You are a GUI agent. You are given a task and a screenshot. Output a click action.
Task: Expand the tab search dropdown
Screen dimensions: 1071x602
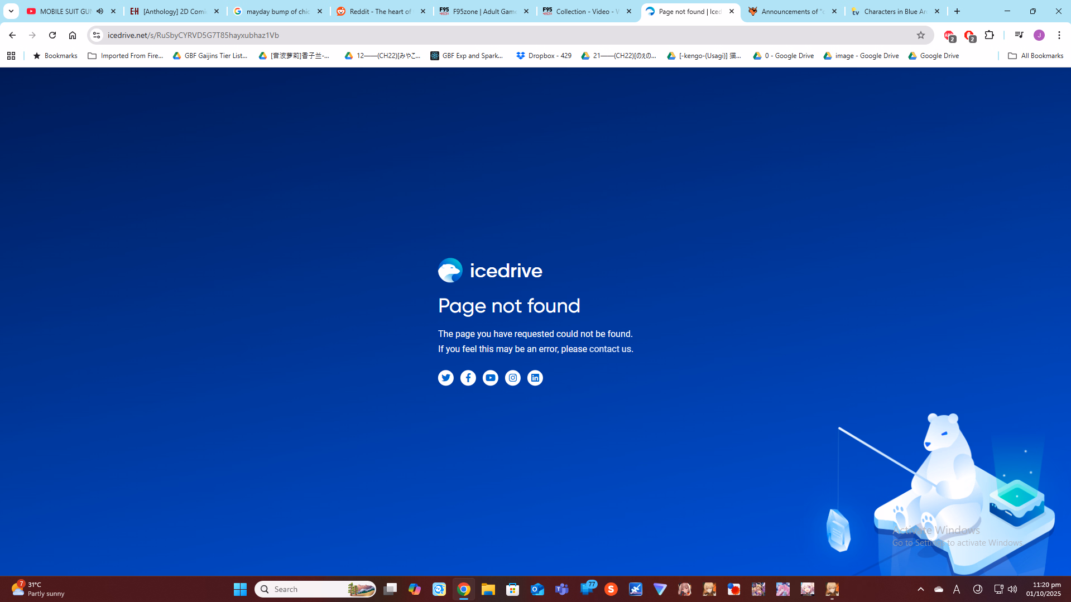click(11, 11)
